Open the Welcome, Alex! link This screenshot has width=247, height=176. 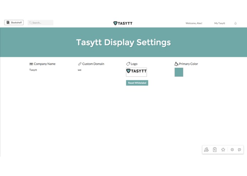coord(194,23)
